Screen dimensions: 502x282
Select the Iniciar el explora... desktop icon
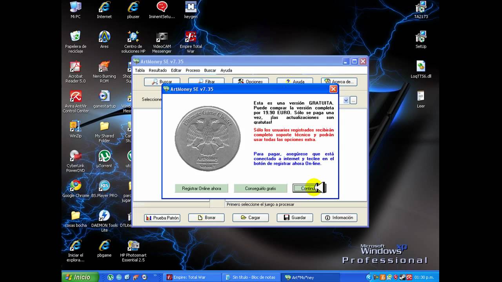pyautogui.click(x=75, y=251)
